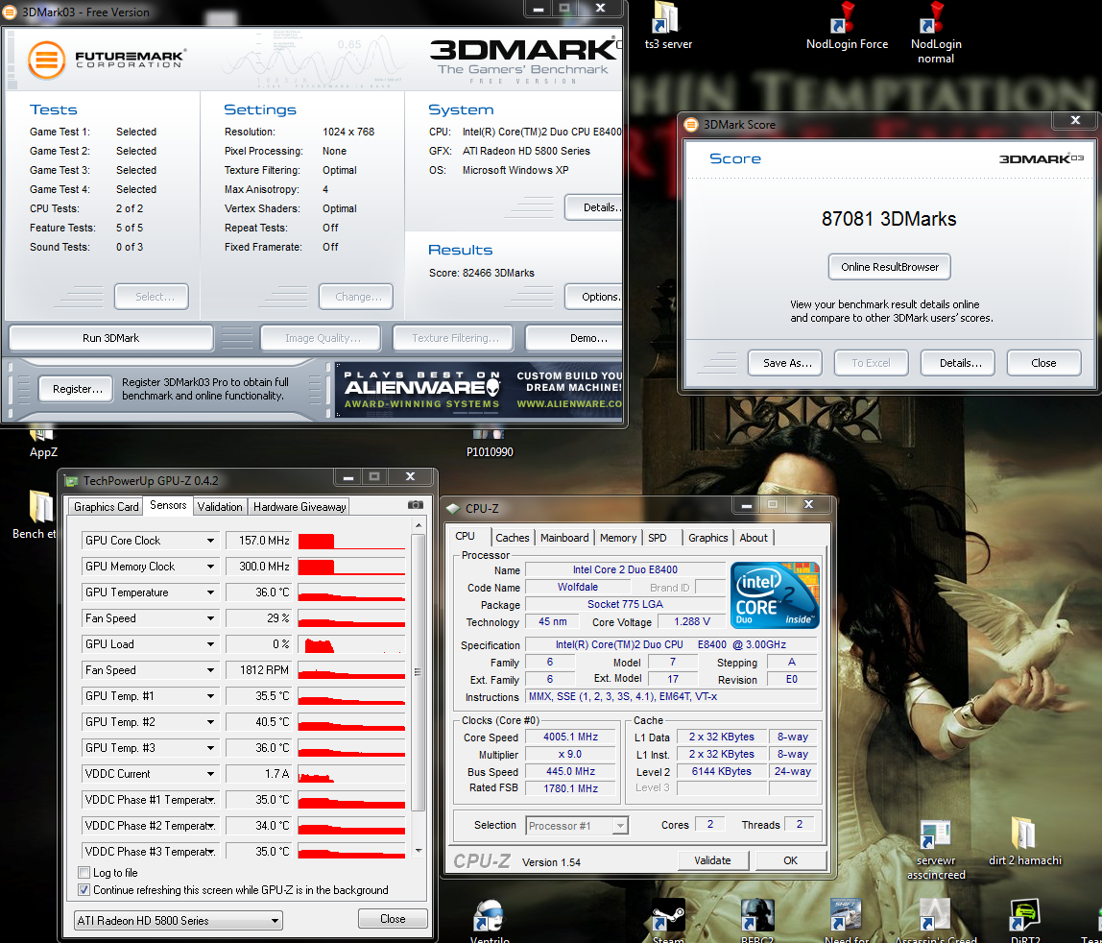Open the CPU-Z Graphics tab

pyautogui.click(x=707, y=537)
